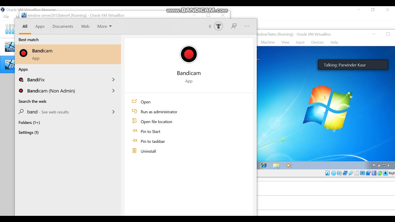Click shared folders indicator in VM status bar
The image size is (395, 222).
pyautogui.click(x=357, y=173)
